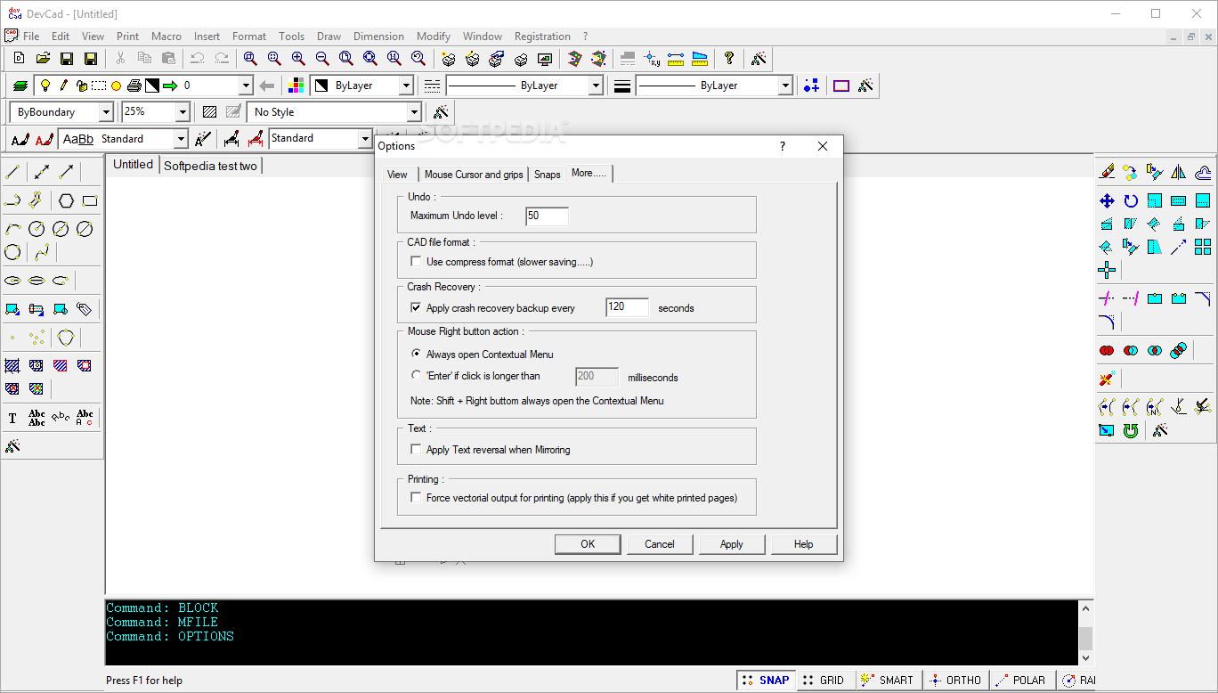Screen dimensions: 1218x693
Task: Select Always open Contextual Menu option
Action: coord(416,354)
